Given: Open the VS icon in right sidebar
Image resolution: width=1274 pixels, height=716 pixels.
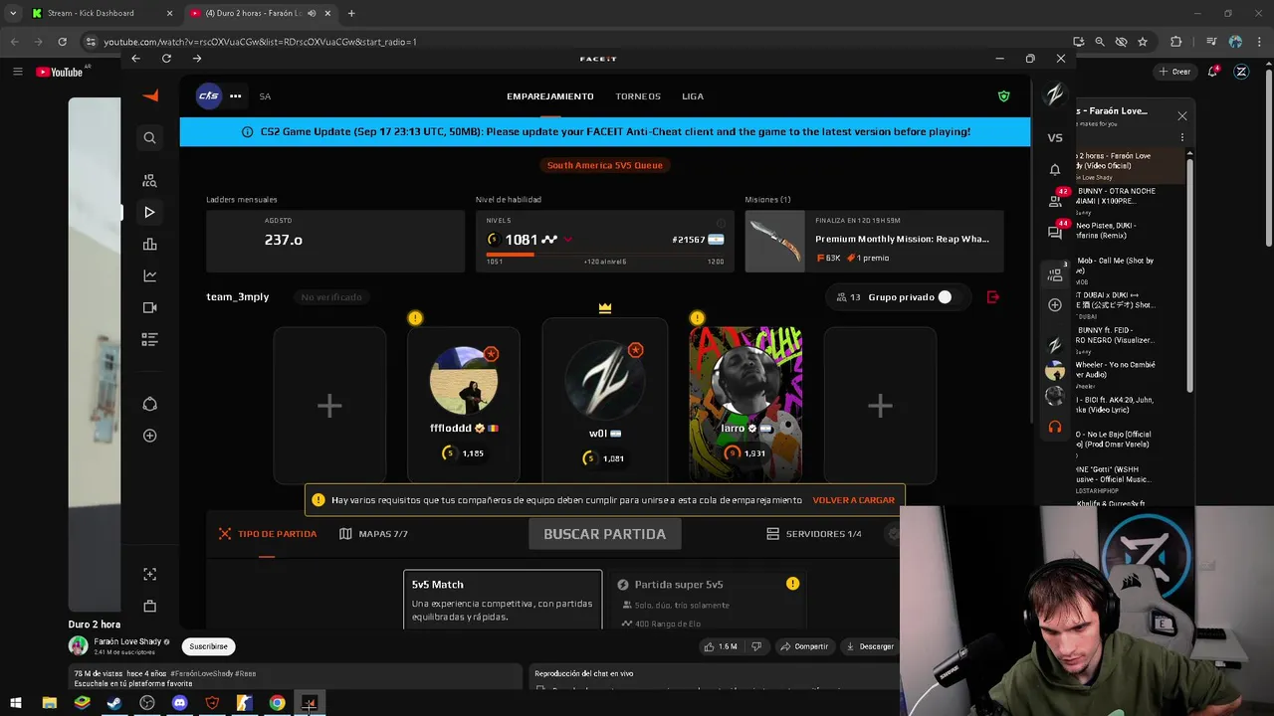Looking at the screenshot, I should click(x=1055, y=138).
